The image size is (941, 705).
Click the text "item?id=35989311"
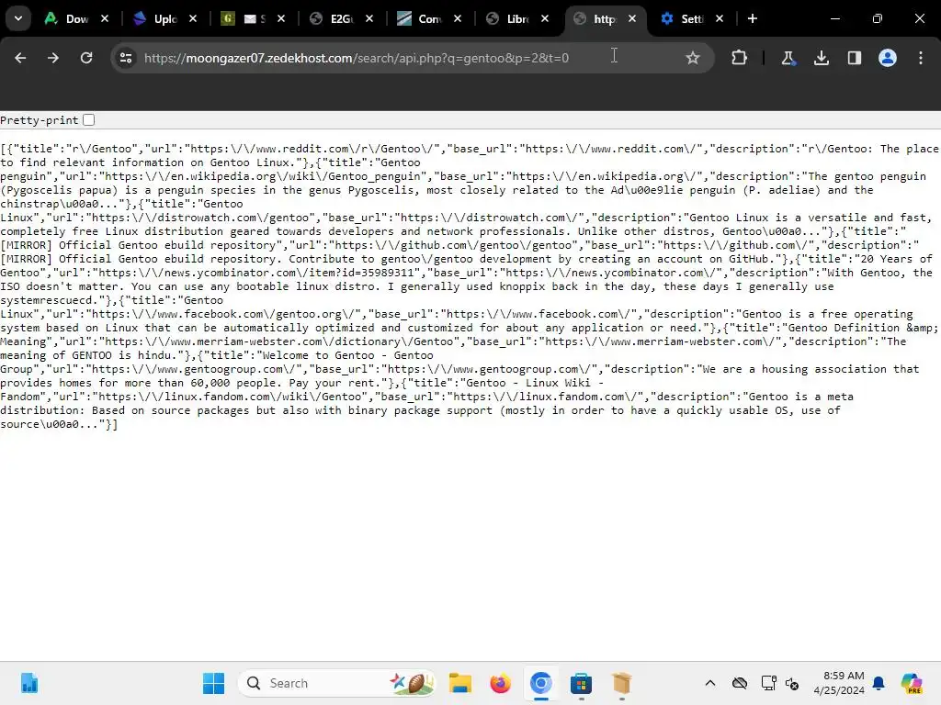(x=361, y=273)
